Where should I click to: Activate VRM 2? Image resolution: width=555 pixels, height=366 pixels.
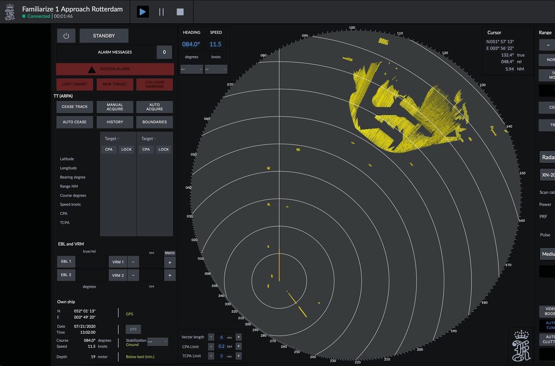click(118, 275)
